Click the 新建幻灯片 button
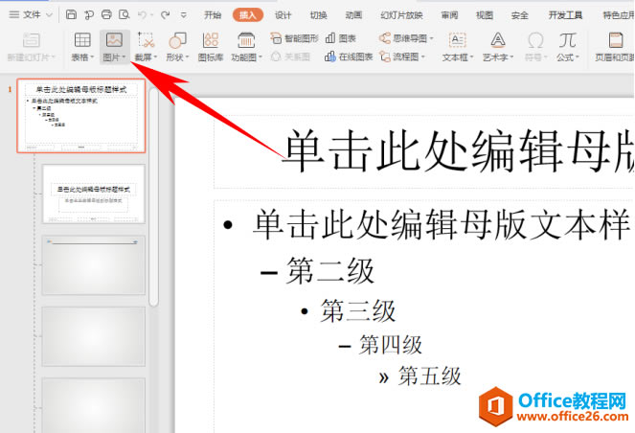Viewport: 635px width, 433px height. point(32,47)
